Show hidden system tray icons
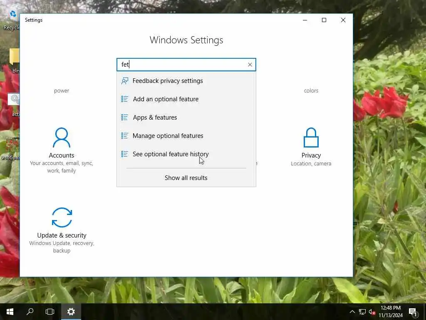 pyautogui.click(x=352, y=312)
